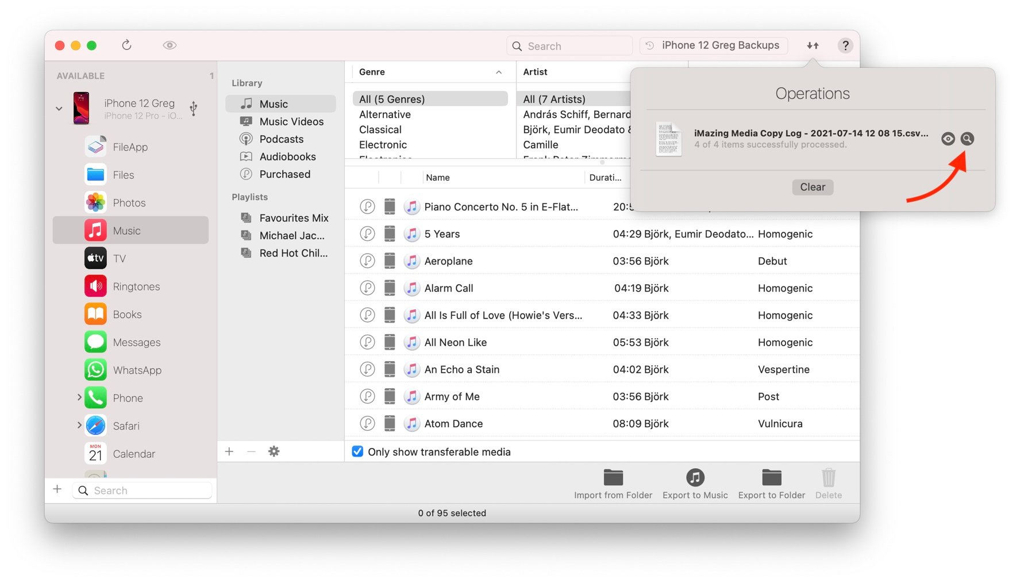Expand the Phone section chevron

pyautogui.click(x=79, y=397)
